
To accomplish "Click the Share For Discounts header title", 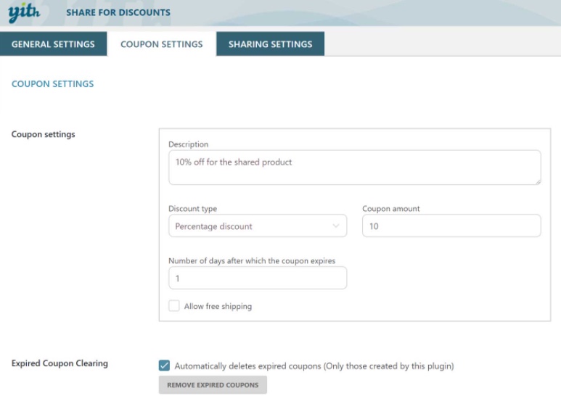I will pos(118,12).
